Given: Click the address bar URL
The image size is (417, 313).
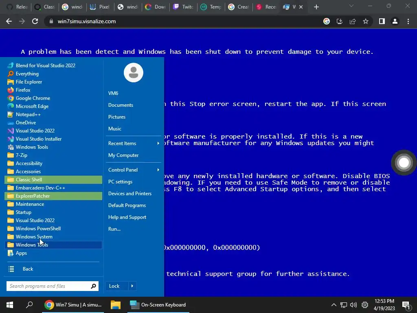Looking at the screenshot, I should coord(87,21).
